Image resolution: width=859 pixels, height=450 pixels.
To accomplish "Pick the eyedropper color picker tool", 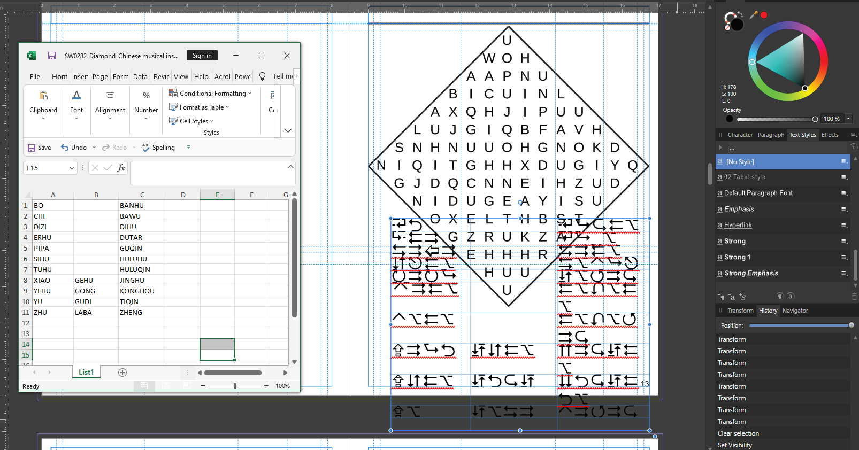I will coord(754,15).
